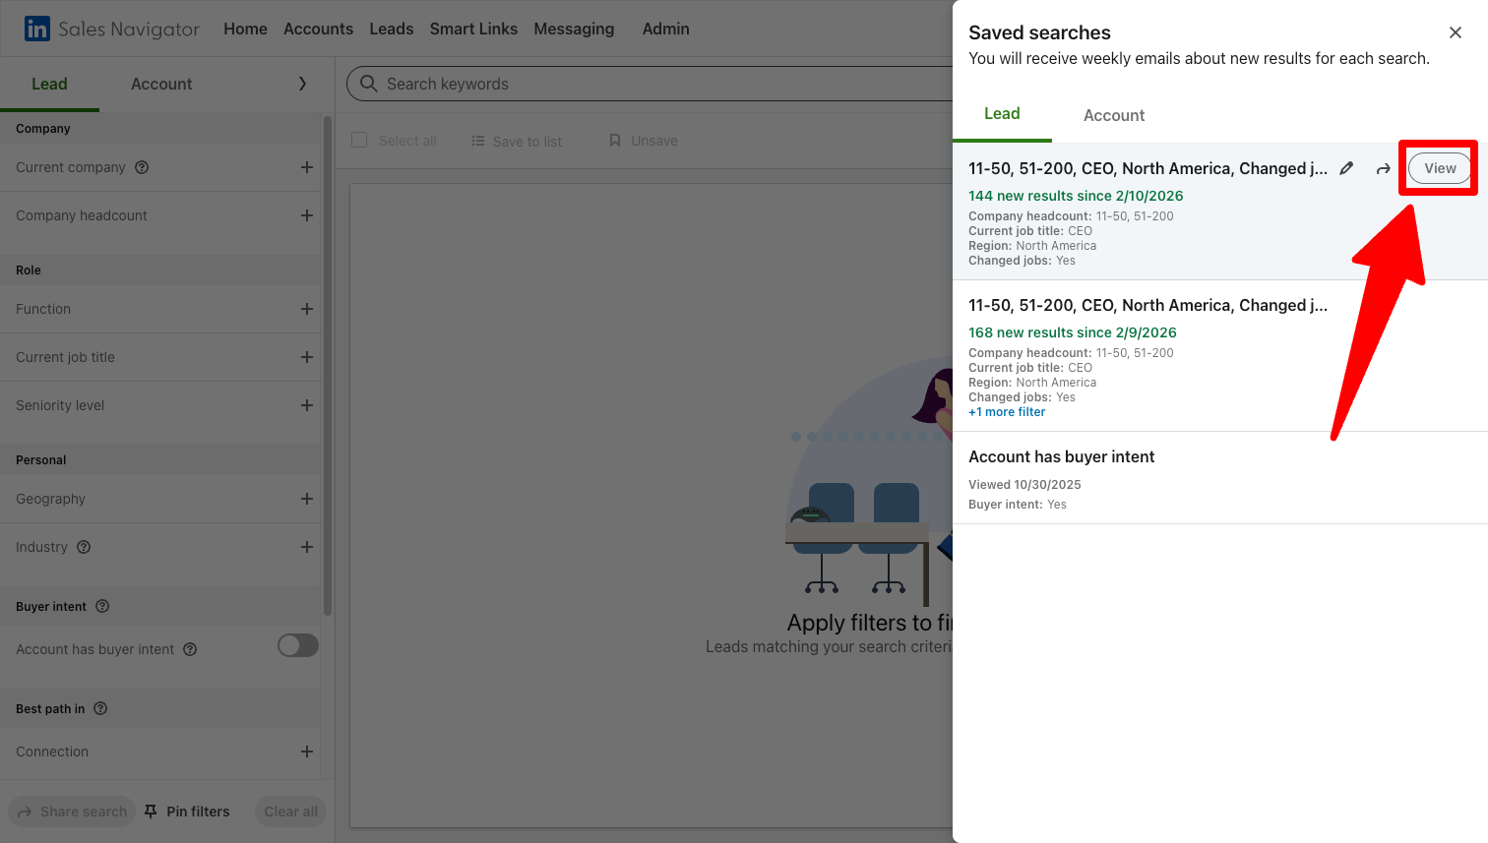Switch to Account tab in filter panel
The image size is (1488, 843).
click(x=161, y=84)
